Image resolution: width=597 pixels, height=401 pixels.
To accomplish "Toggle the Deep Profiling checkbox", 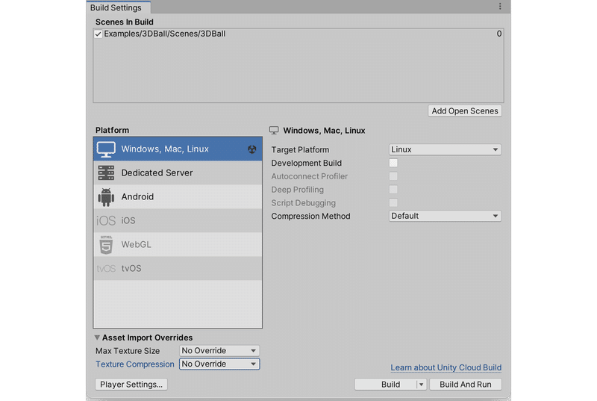I will [393, 190].
